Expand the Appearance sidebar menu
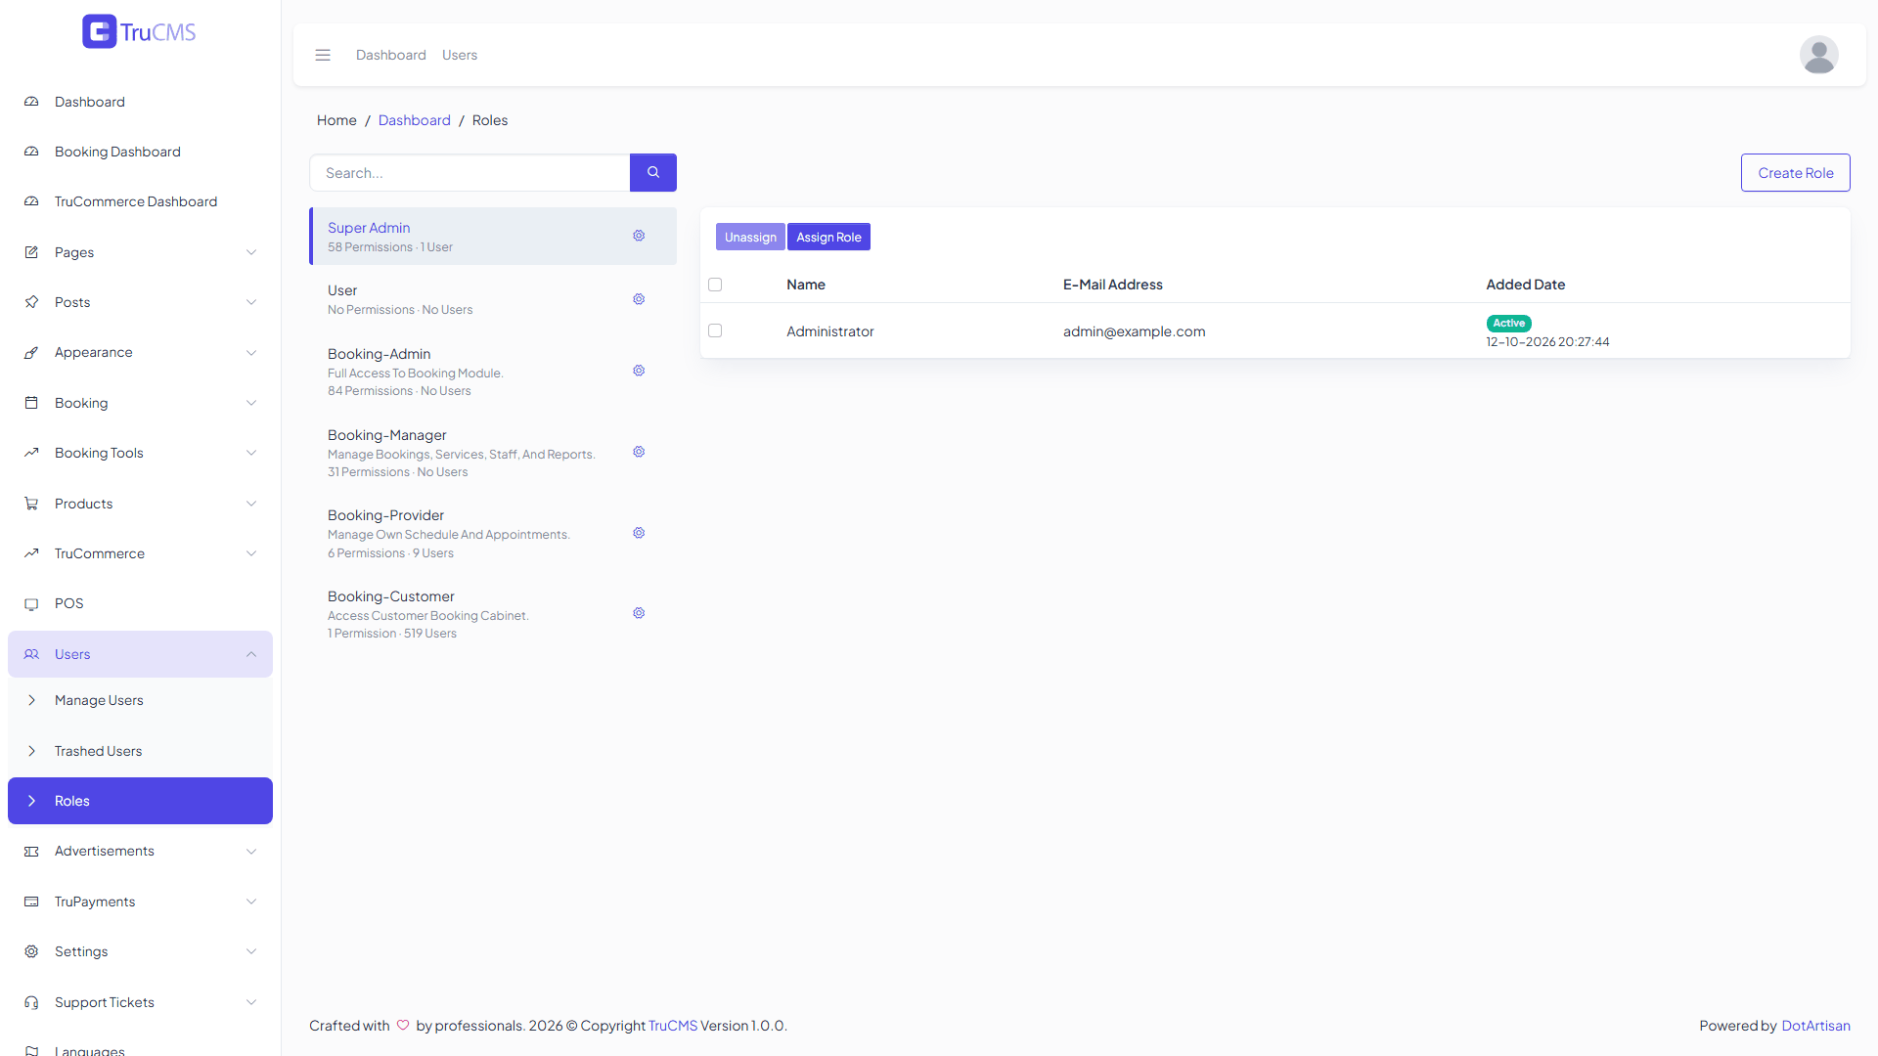1878x1056 pixels. tap(140, 352)
